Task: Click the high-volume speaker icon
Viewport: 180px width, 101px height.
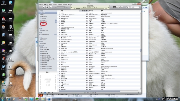Action: click(67, 7)
